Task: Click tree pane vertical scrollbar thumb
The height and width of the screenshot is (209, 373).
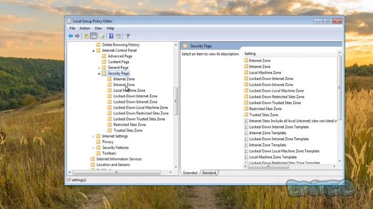Action: 175,101
